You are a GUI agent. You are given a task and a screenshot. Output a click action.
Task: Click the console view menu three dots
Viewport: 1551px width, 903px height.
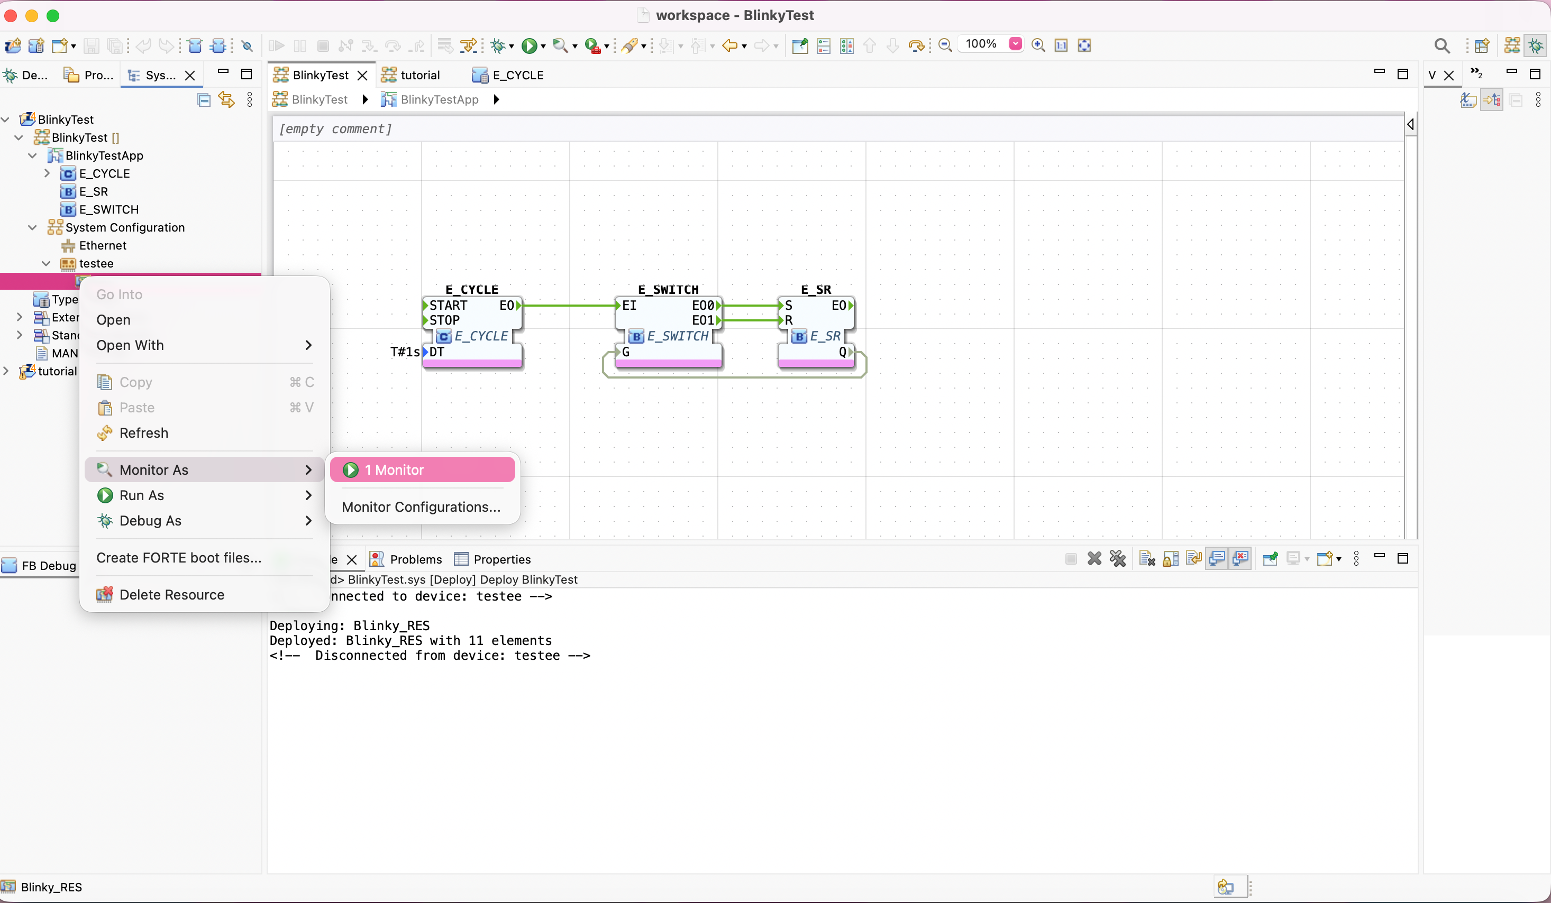tap(1356, 558)
